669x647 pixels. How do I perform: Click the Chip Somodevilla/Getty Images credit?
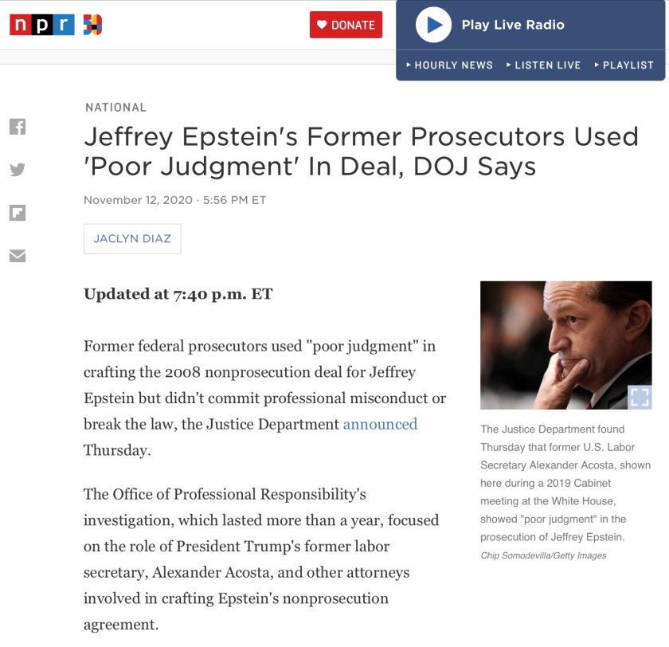(543, 555)
